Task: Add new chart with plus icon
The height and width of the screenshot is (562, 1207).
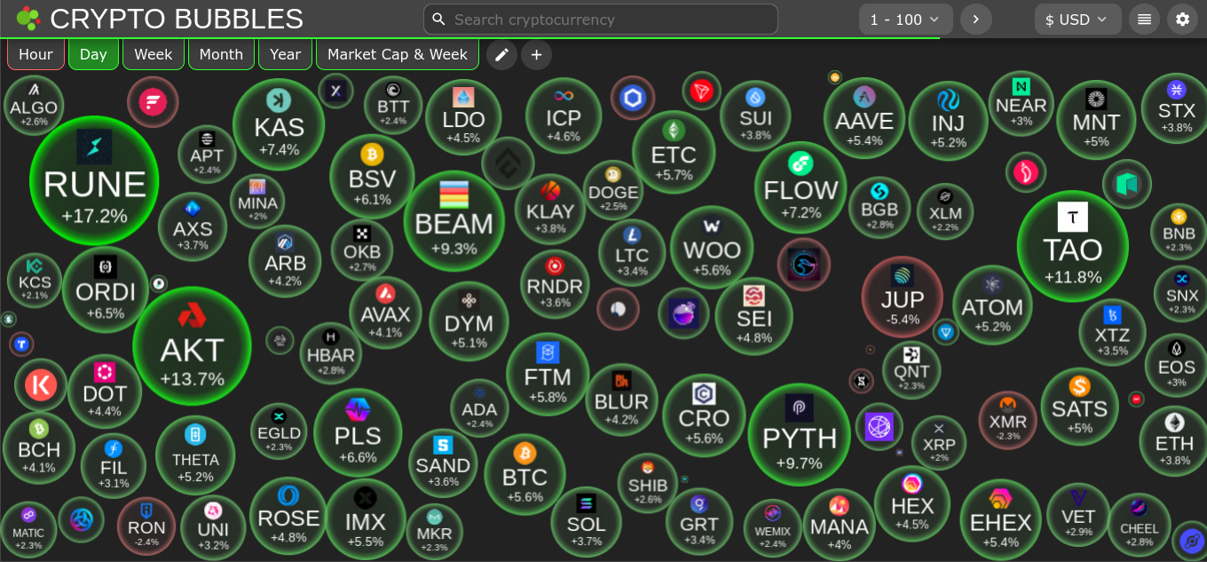Action: coord(536,54)
